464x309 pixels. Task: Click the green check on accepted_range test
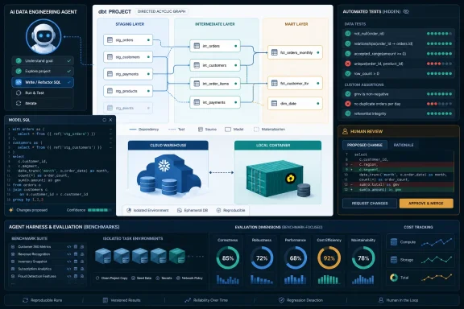point(348,54)
